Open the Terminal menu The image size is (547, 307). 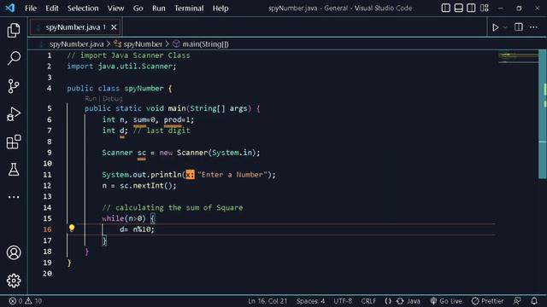coord(189,8)
